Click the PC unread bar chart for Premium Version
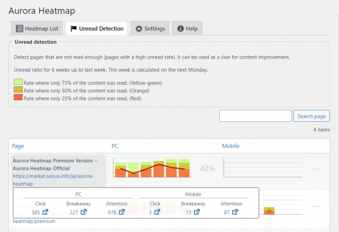Image resolution: width=339 pixels, height=232 pixels. (x=152, y=168)
